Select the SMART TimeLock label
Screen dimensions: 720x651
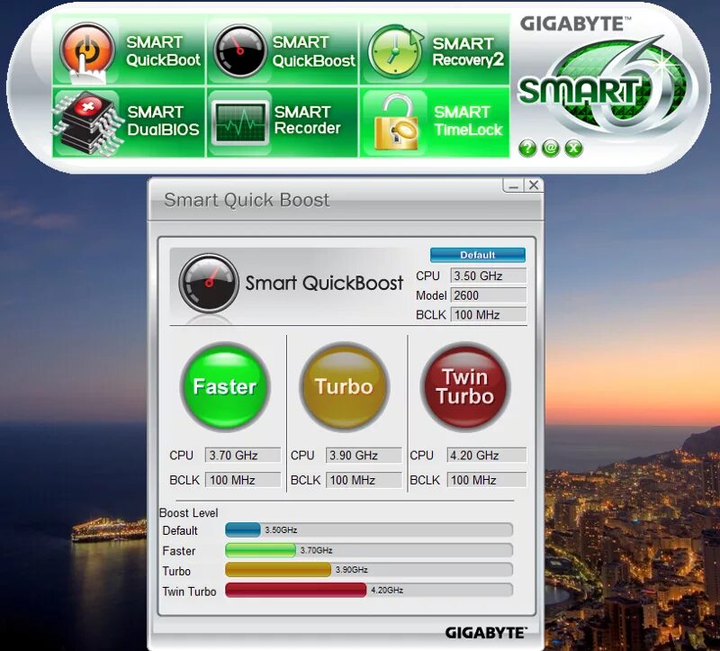coord(468,121)
